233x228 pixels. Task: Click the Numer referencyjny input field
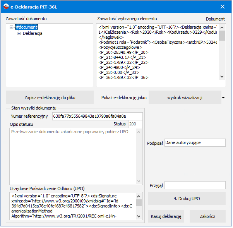coord(98,117)
